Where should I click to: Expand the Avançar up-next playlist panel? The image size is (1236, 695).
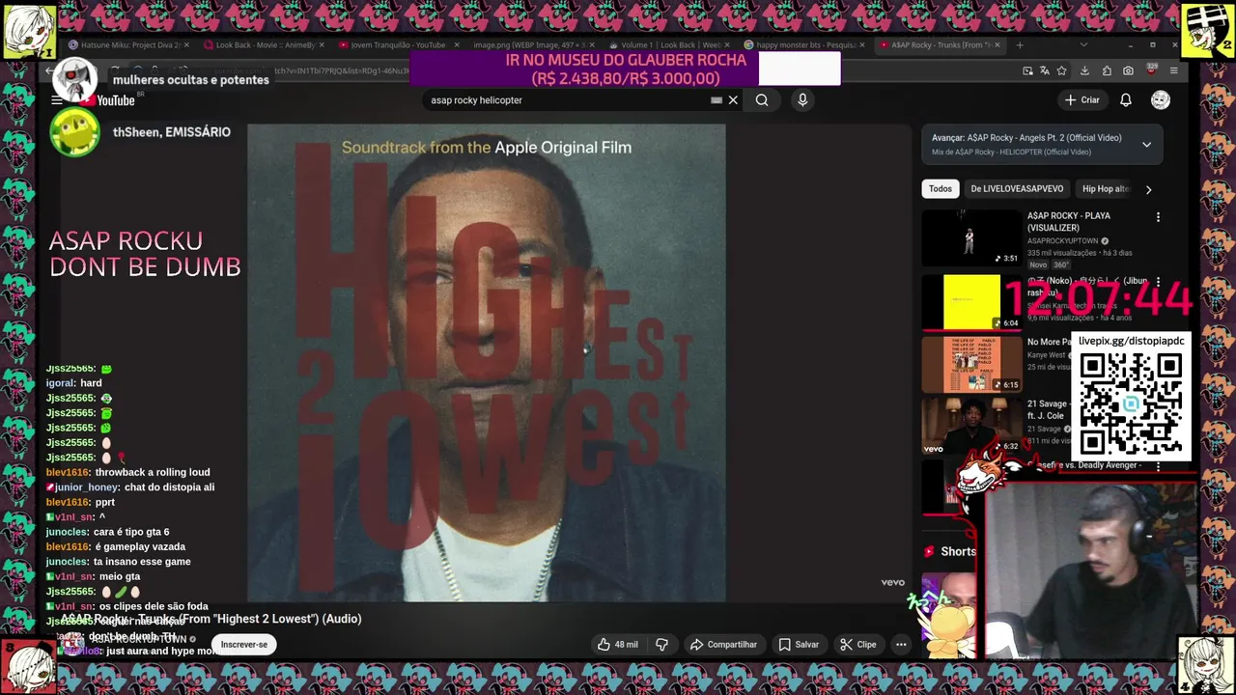[x=1146, y=145]
